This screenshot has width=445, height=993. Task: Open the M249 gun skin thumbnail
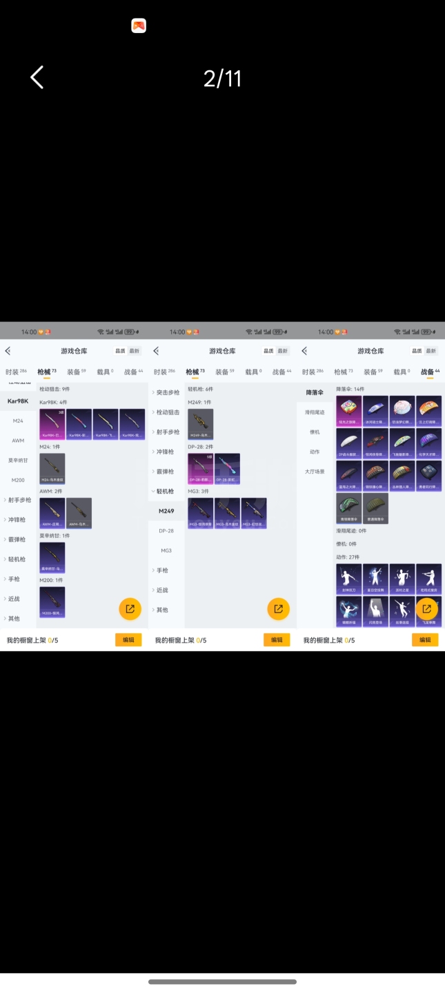point(200,424)
